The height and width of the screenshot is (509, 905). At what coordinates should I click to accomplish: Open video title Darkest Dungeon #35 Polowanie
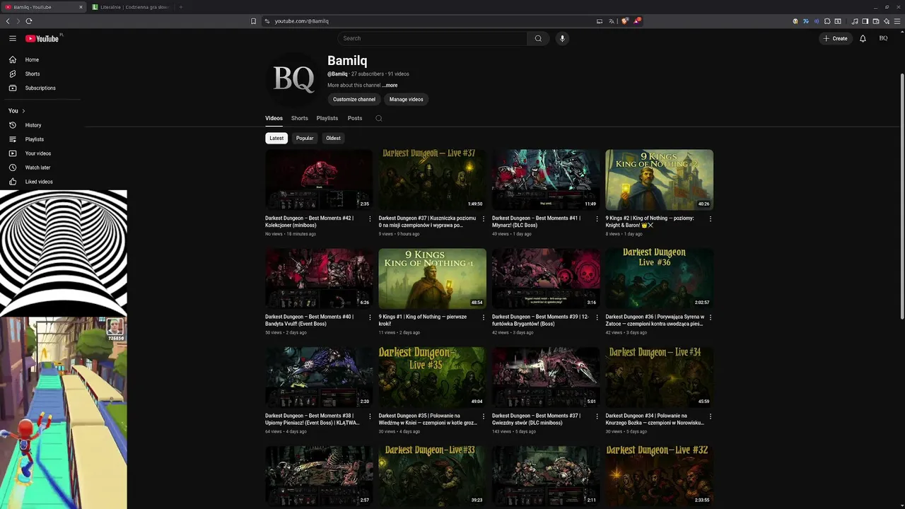pyautogui.click(x=428, y=419)
